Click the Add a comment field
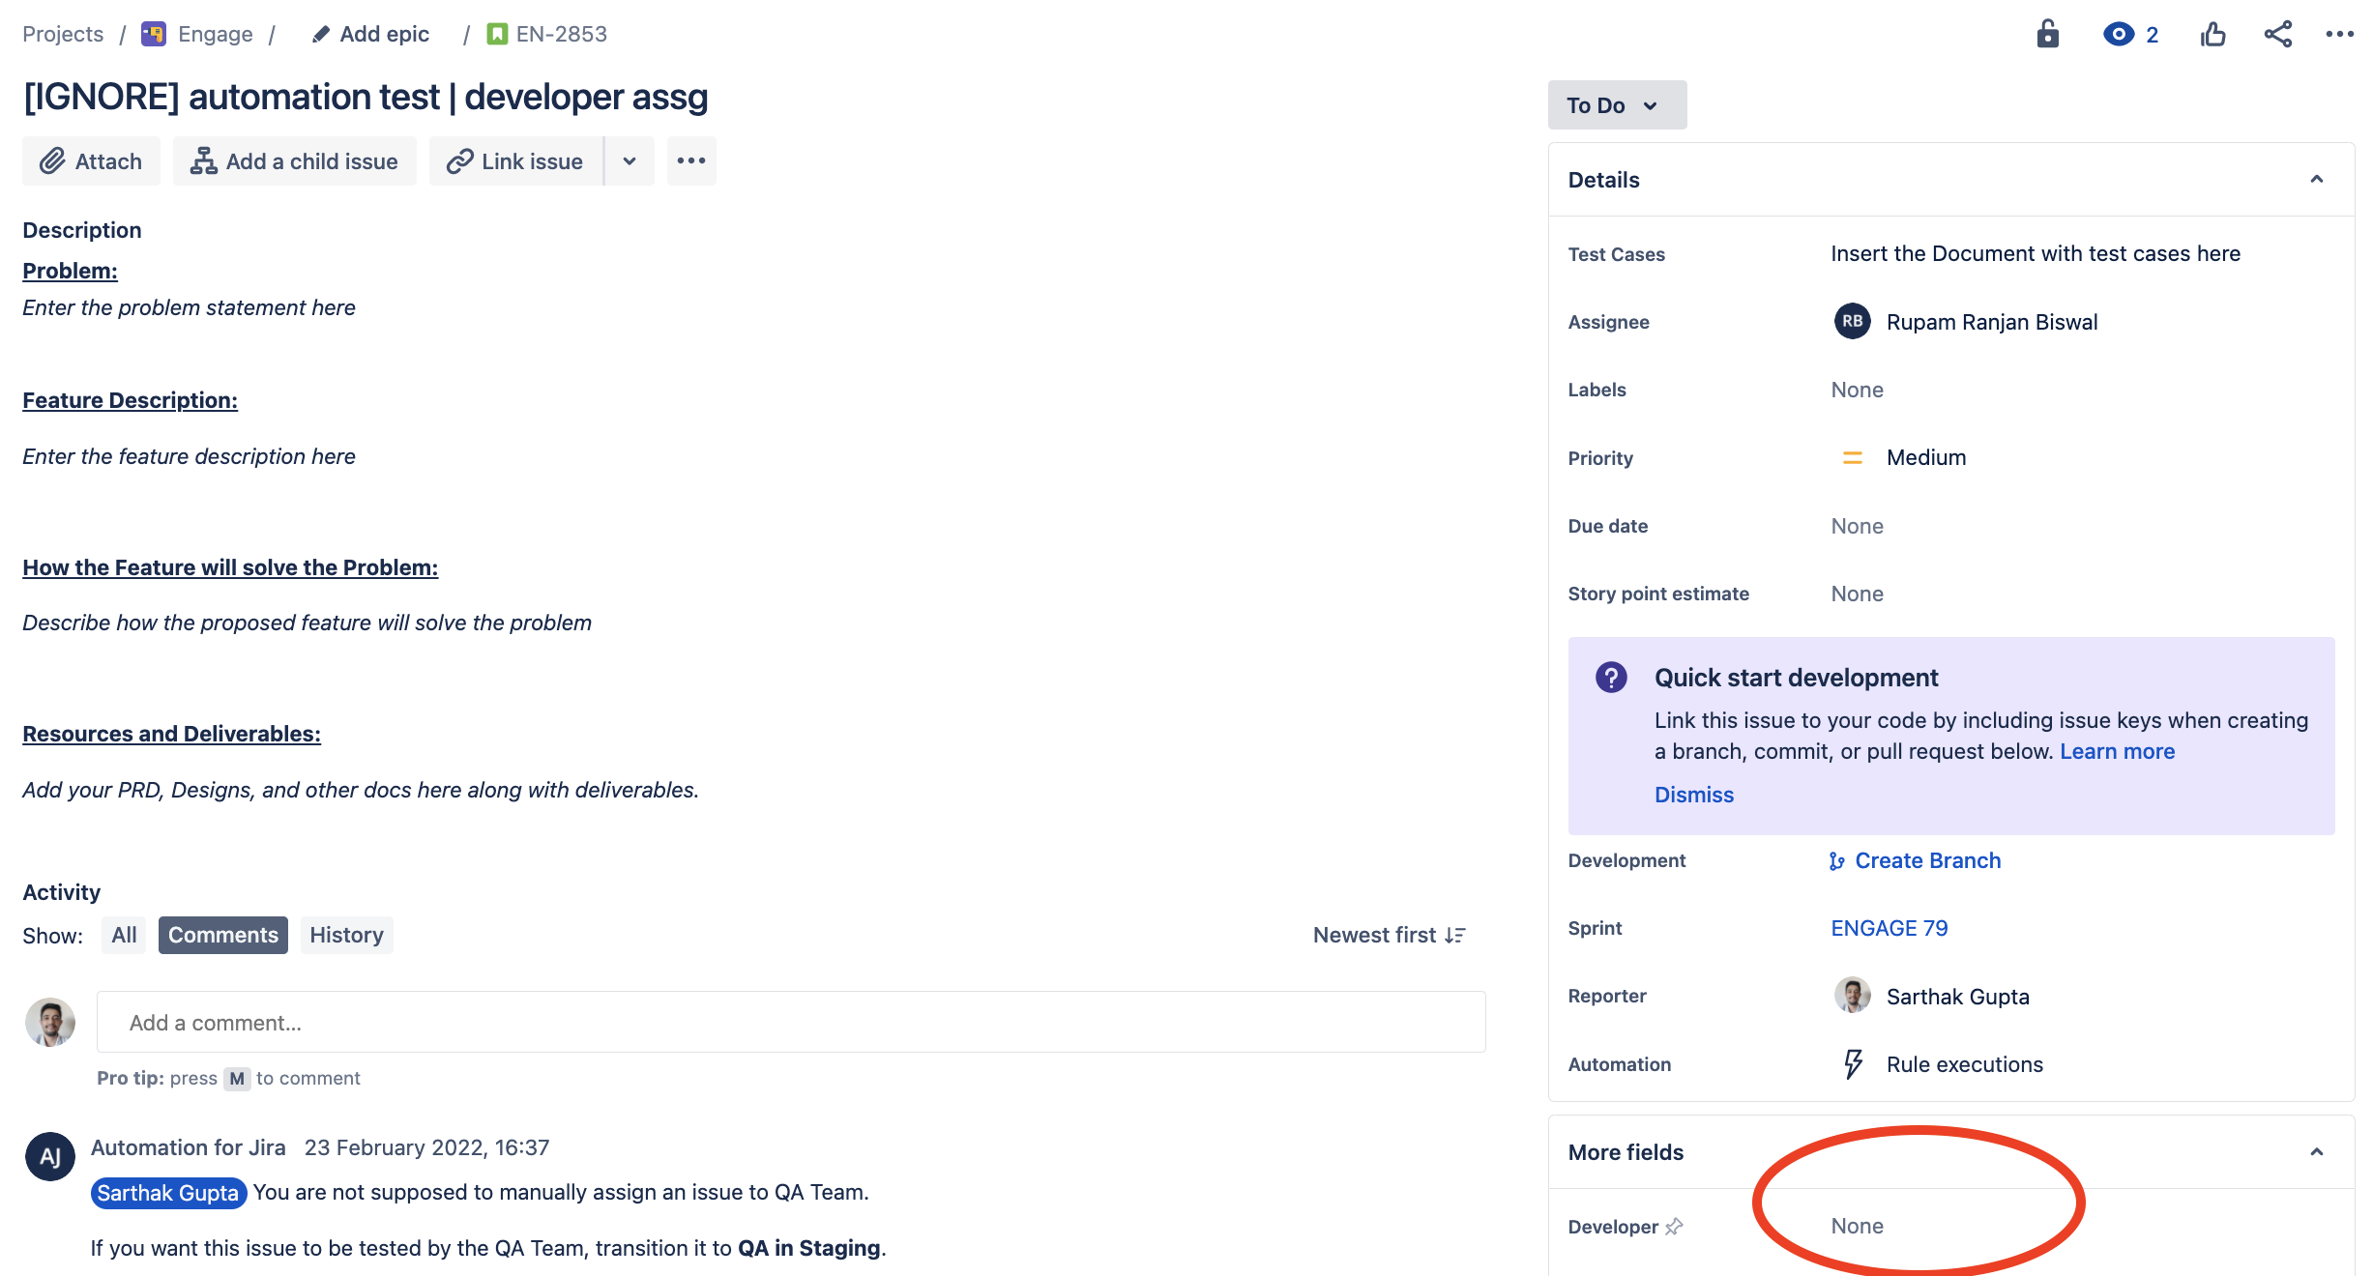 click(x=791, y=1022)
